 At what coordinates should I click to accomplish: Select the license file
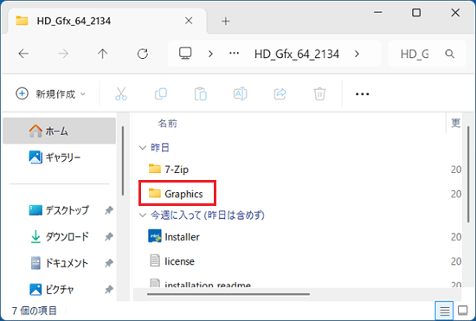point(172,261)
